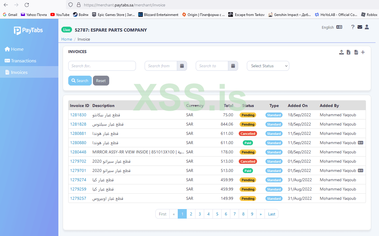379x236 pixels.
Task: Open the Select Status dropdown
Action: pyautogui.click(x=268, y=66)
